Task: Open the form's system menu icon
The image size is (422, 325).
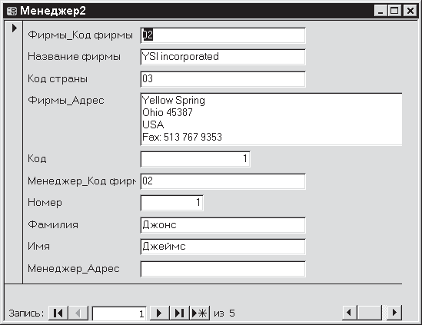Action: pos(12,11)
